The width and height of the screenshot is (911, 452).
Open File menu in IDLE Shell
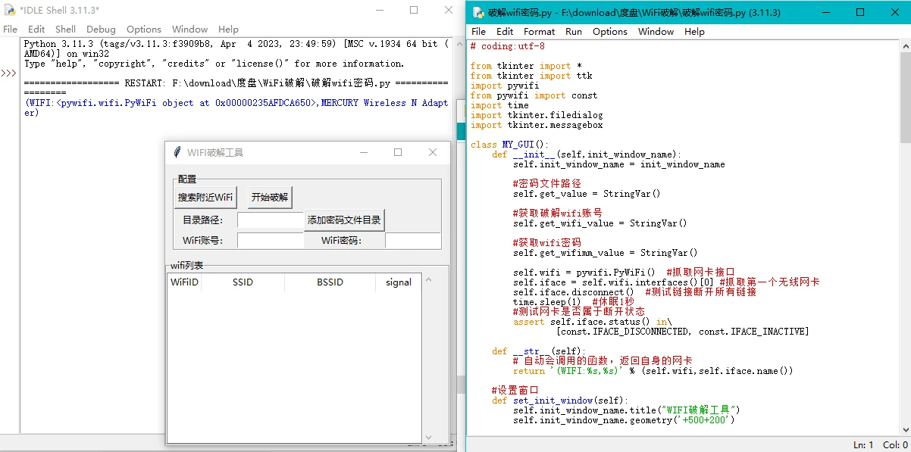[11, 30]
